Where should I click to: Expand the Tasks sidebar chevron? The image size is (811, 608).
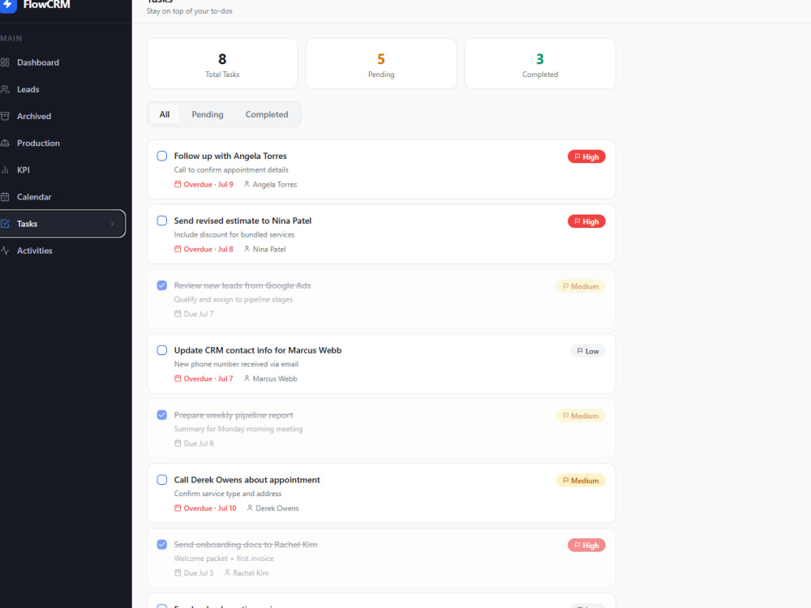(x=112, y=224)
